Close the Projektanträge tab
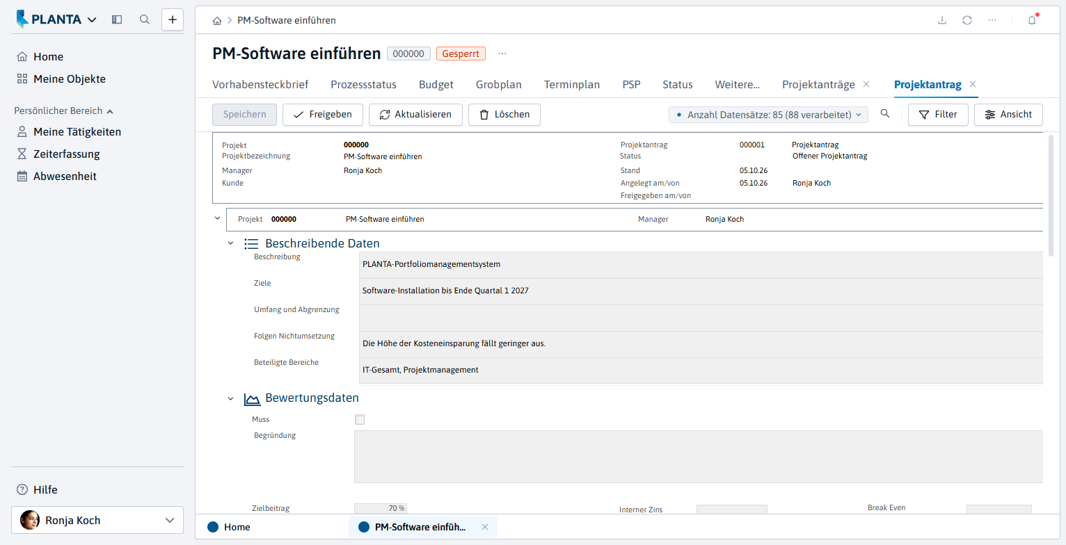Screen dimensions: 1066x545 [866, 84]
